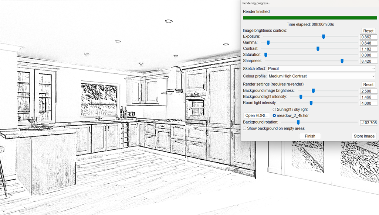The width and height of the screenshot is (379, 215).
Task: Click the Sharpness slider handle
Action: [x=342, y=61]
